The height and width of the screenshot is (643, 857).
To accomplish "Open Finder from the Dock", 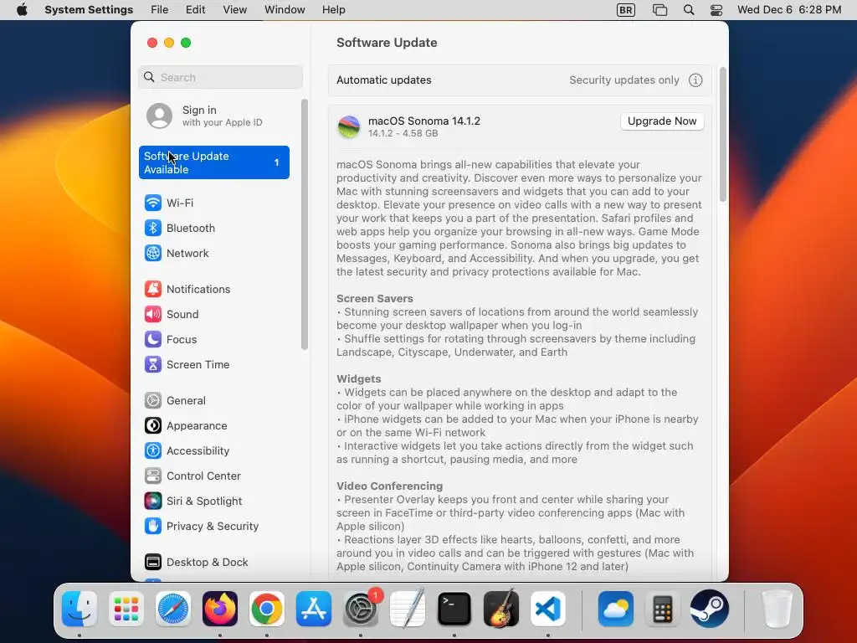I will point(80,610).
